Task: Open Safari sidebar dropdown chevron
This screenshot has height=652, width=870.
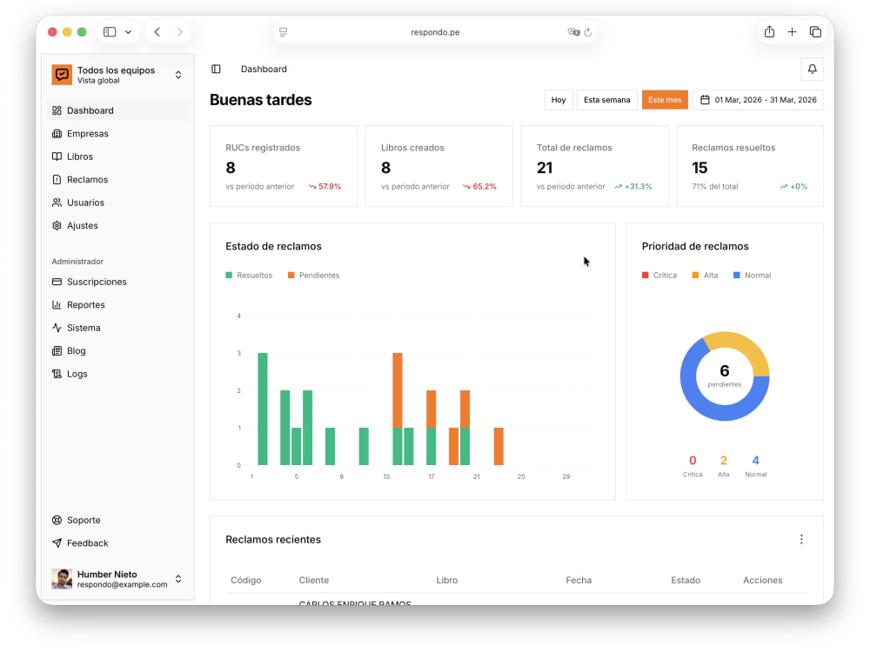Action: 128,32
